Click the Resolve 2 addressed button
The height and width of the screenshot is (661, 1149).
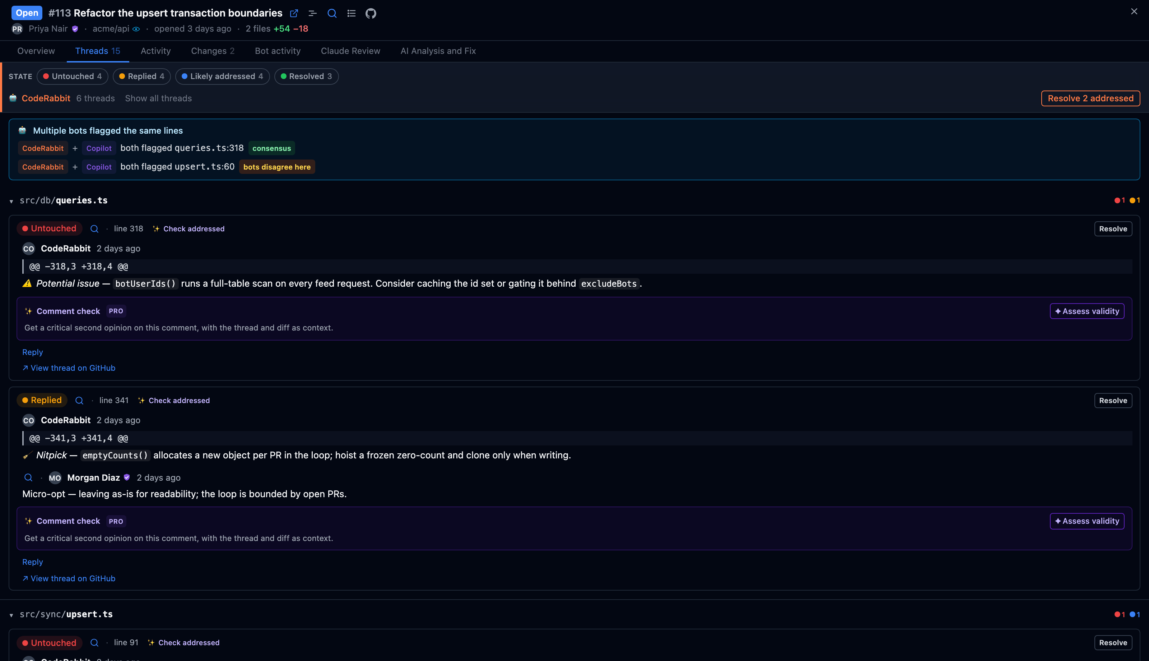tap(1090, 98)
